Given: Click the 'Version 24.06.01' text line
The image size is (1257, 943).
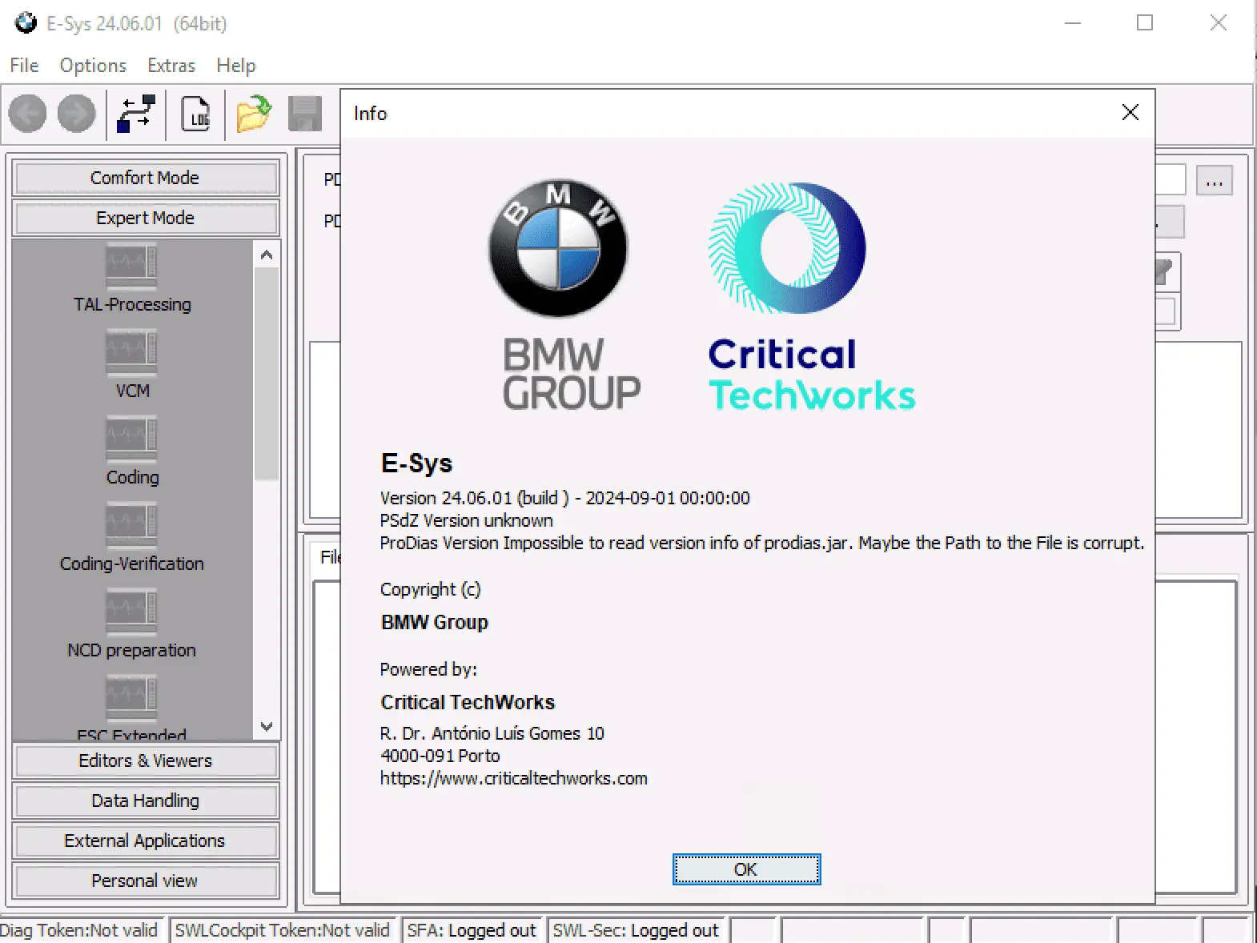Looking at the screenshot, I should (x=565, y=498).
